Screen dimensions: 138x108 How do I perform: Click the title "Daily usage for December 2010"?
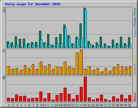point(33,4)
